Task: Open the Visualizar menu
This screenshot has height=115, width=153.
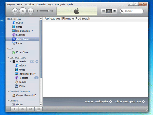Action: (x=30, y=5)
